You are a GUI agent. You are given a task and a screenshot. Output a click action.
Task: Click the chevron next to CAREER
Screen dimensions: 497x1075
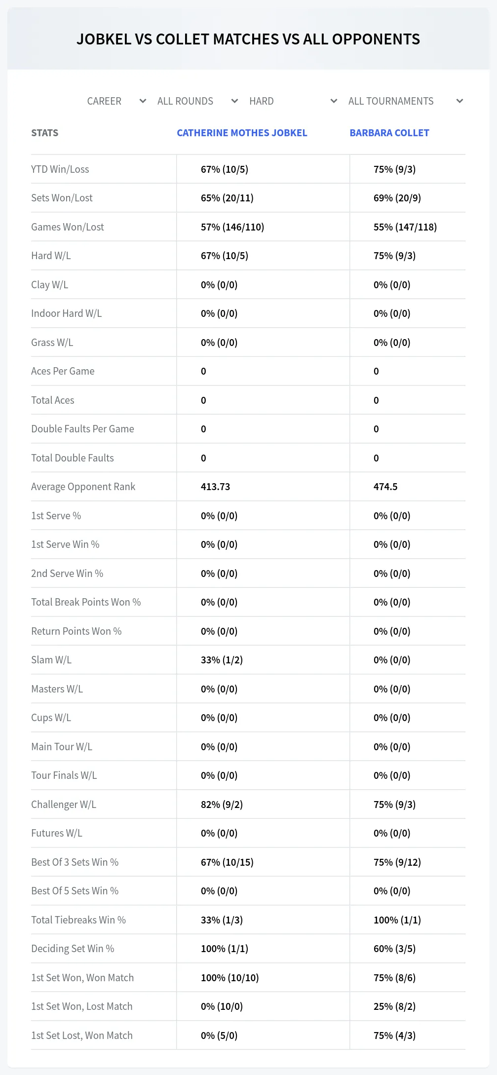143,101
